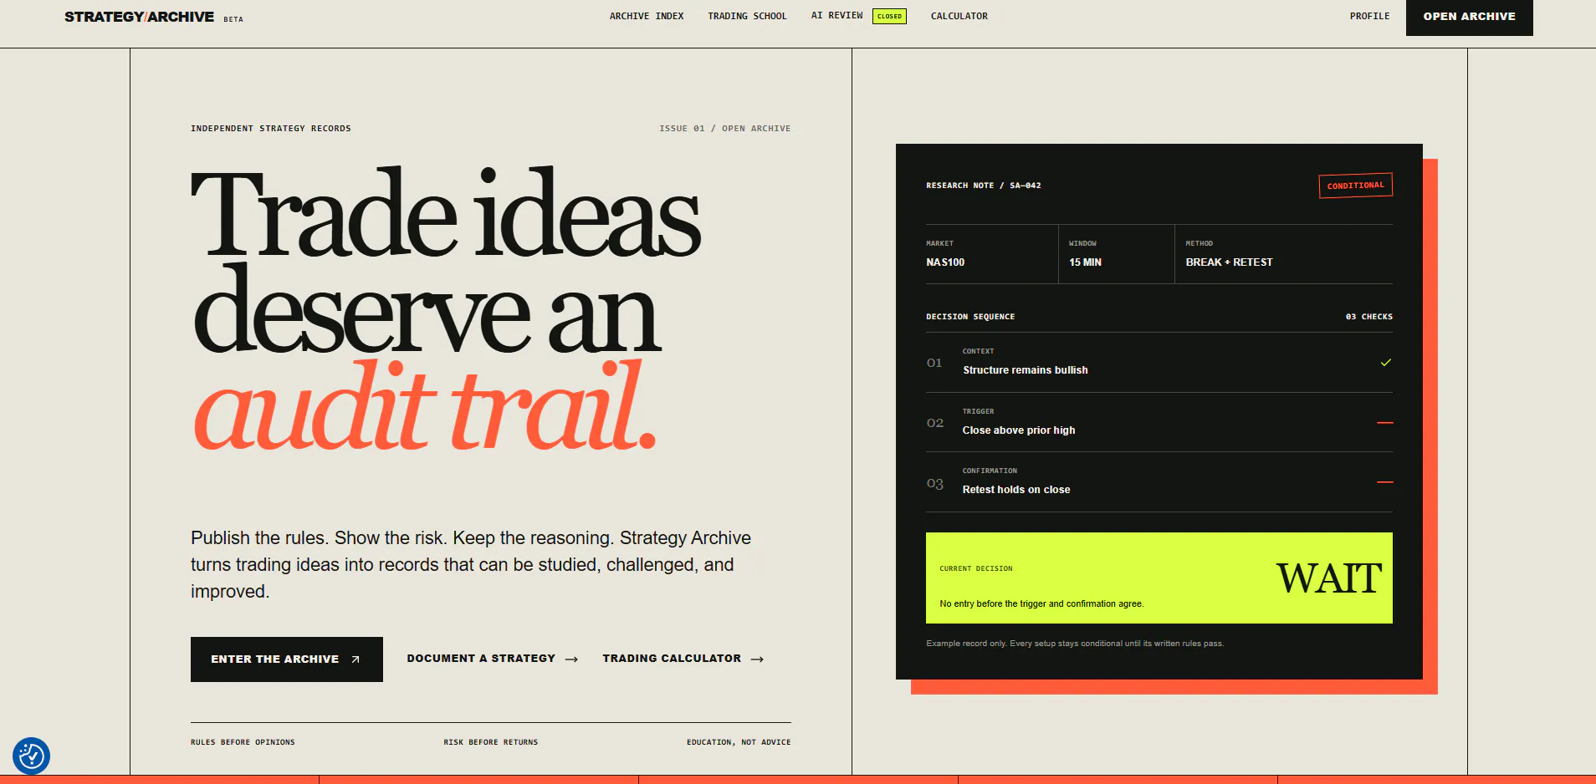This screenshot has width=1596, height=784.
Task: Go to Archive Index in the nav
Action: 647,16
